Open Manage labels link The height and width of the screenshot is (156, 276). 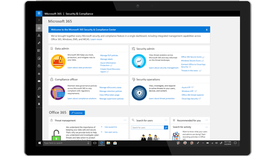coord(106,59)
